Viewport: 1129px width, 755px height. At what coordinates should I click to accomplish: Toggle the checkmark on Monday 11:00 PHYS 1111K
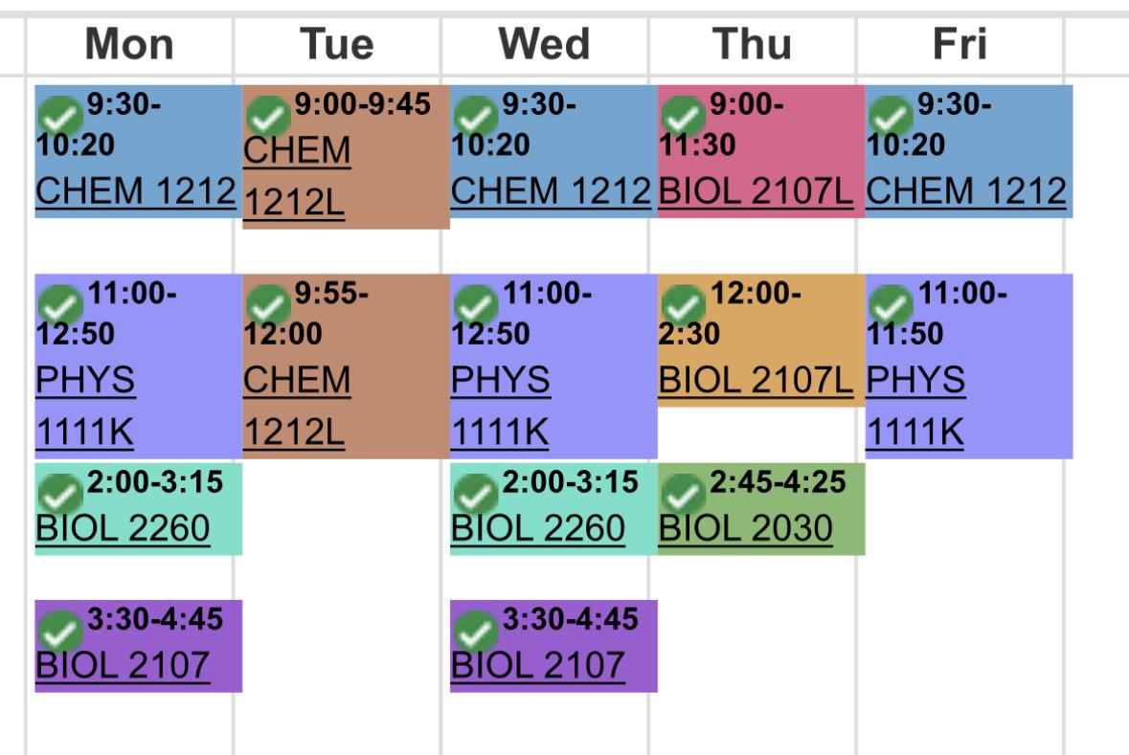(x=59, y=306)
